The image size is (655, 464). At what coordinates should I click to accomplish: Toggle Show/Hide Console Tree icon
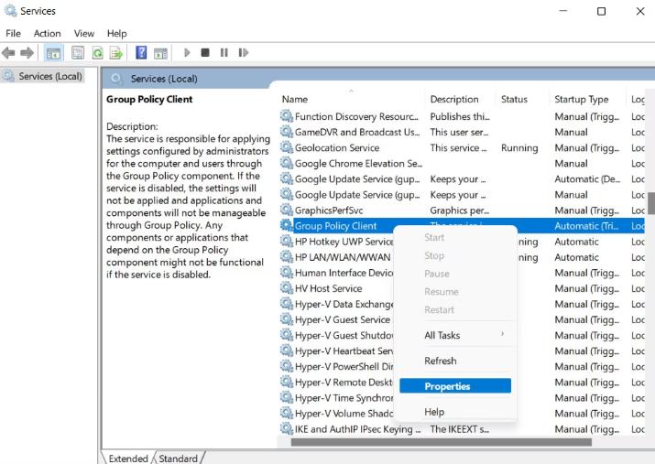click(x=53, y=53)
